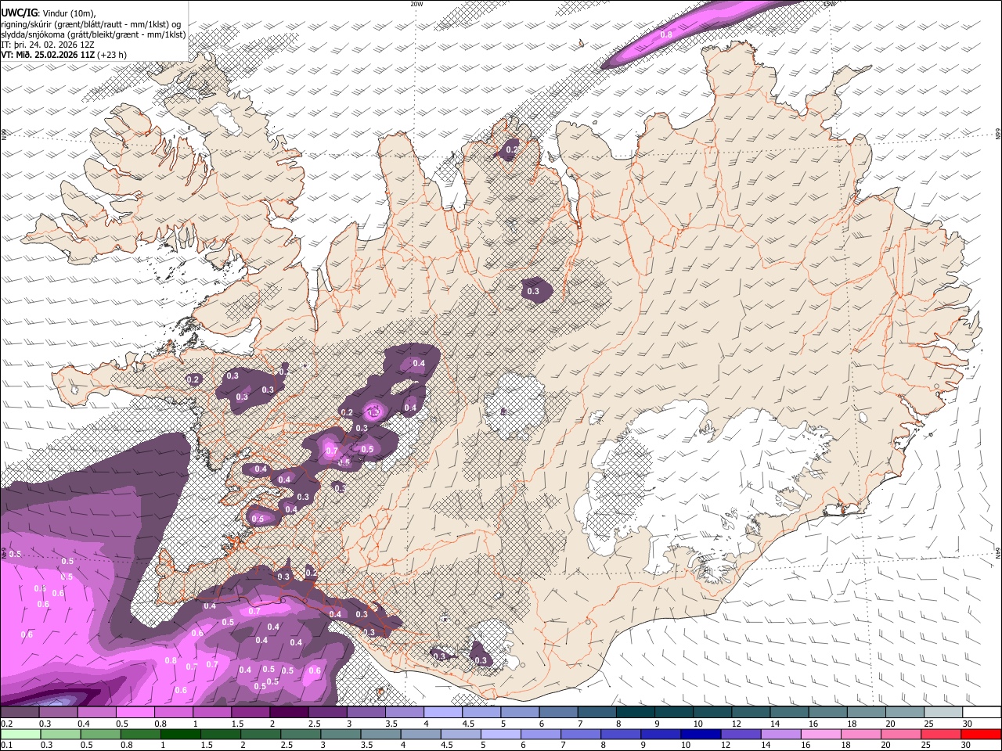The width and height of the screenshot is (1002, 751).
Task: Click the pale lavender 4–4.5 upper legend swatch
Action: (x=442, y=712)
